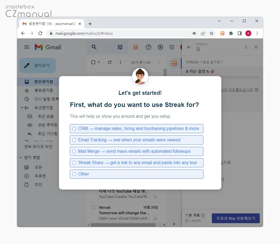The image size is (280, 244).
Task: Click 편지쓰기 compose button
Action: point(38,66)
